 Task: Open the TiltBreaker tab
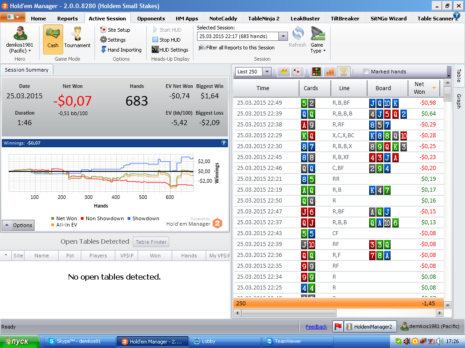point(345,18)
